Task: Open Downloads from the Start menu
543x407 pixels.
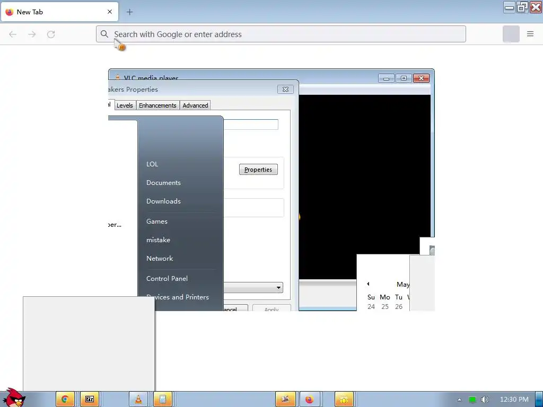Action: (163, 201)
